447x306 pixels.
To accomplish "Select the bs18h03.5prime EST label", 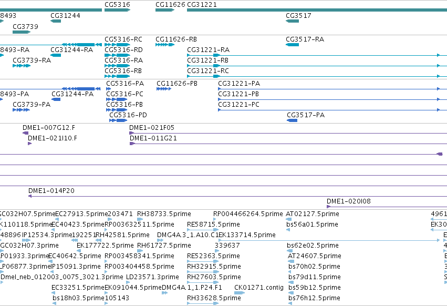I will click(x=78, y=299).
